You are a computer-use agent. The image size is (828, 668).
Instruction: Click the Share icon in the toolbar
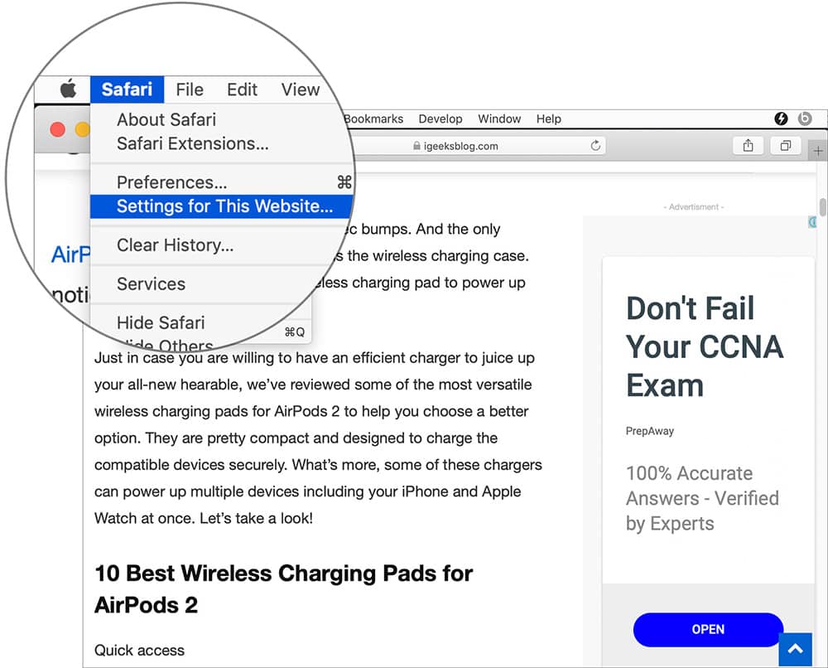748,145
